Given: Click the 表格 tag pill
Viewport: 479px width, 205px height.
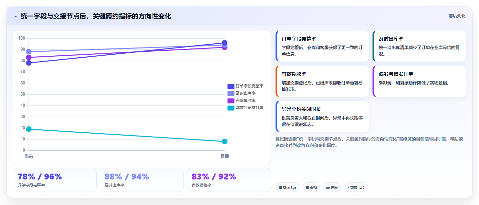Looking at the screenshot, I should 311,187.
